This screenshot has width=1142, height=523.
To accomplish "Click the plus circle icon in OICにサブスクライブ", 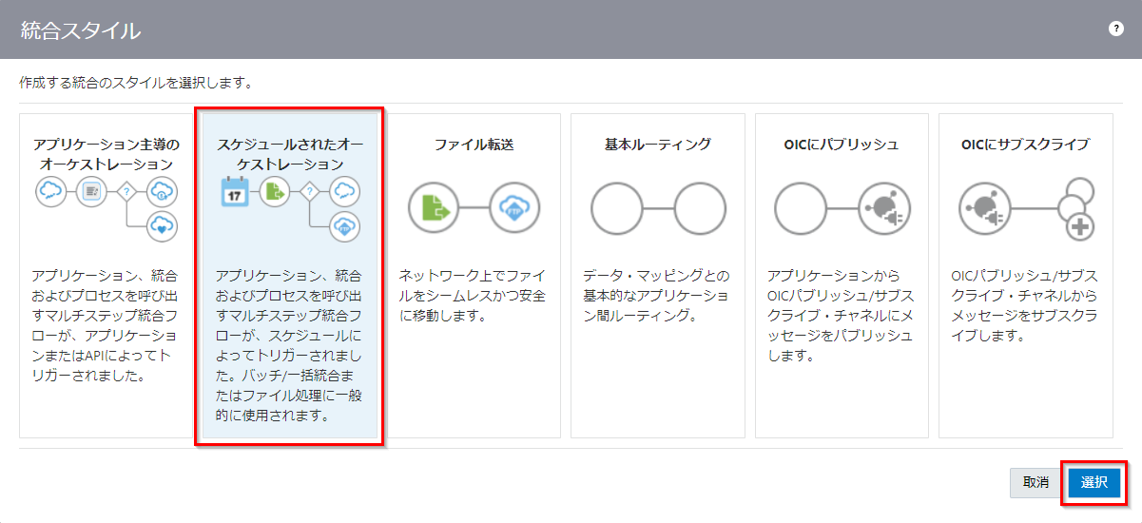I will tap(1079, 226).
